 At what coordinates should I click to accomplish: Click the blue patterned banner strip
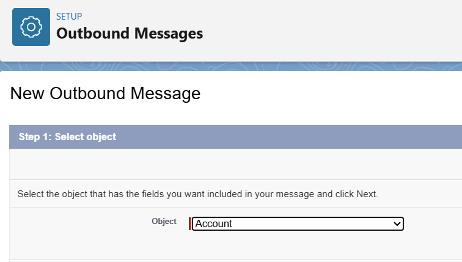pyautogui.click(x=244, y=66)
